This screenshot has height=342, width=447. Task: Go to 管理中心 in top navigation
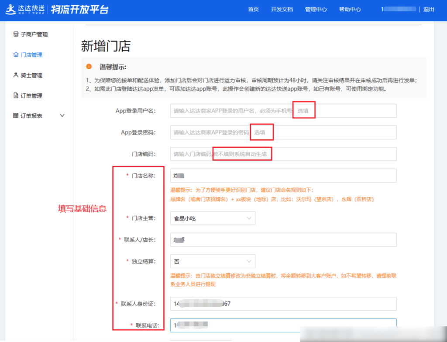(316, 10)
